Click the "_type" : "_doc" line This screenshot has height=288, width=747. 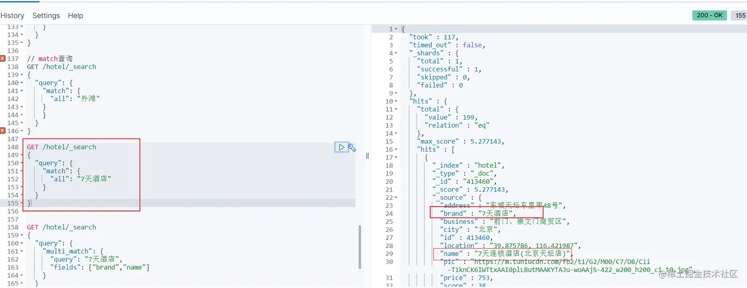(464, 174)
